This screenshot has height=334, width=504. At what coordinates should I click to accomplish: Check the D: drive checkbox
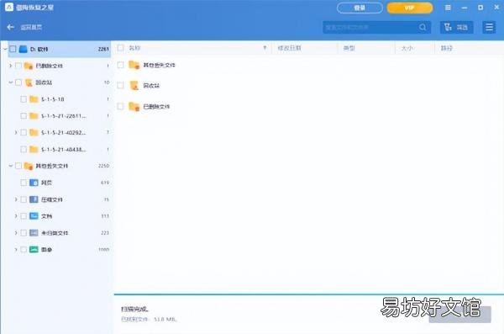point(13,49)
